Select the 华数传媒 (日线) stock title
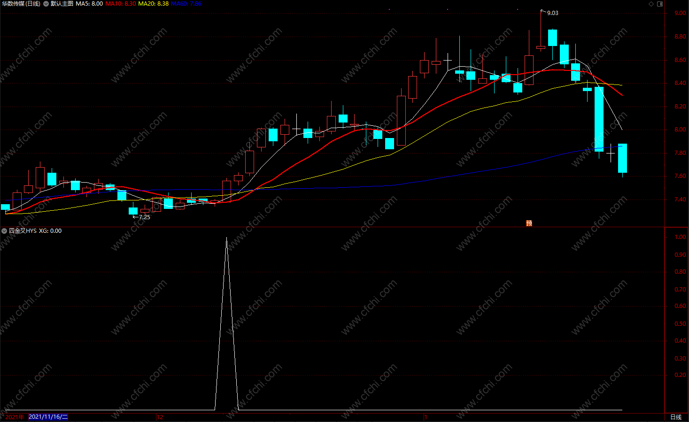 click(21, 4)
